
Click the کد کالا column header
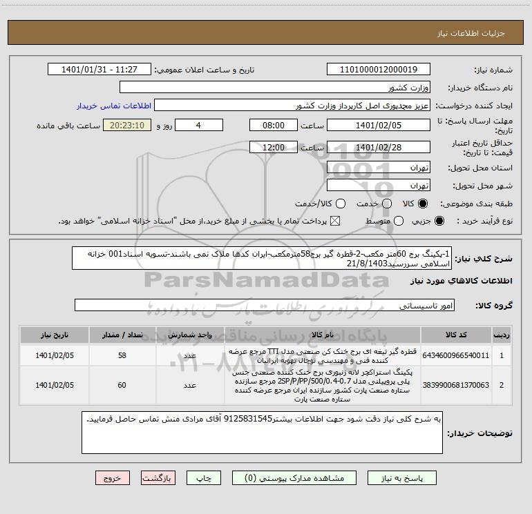[x=456, y=335]
